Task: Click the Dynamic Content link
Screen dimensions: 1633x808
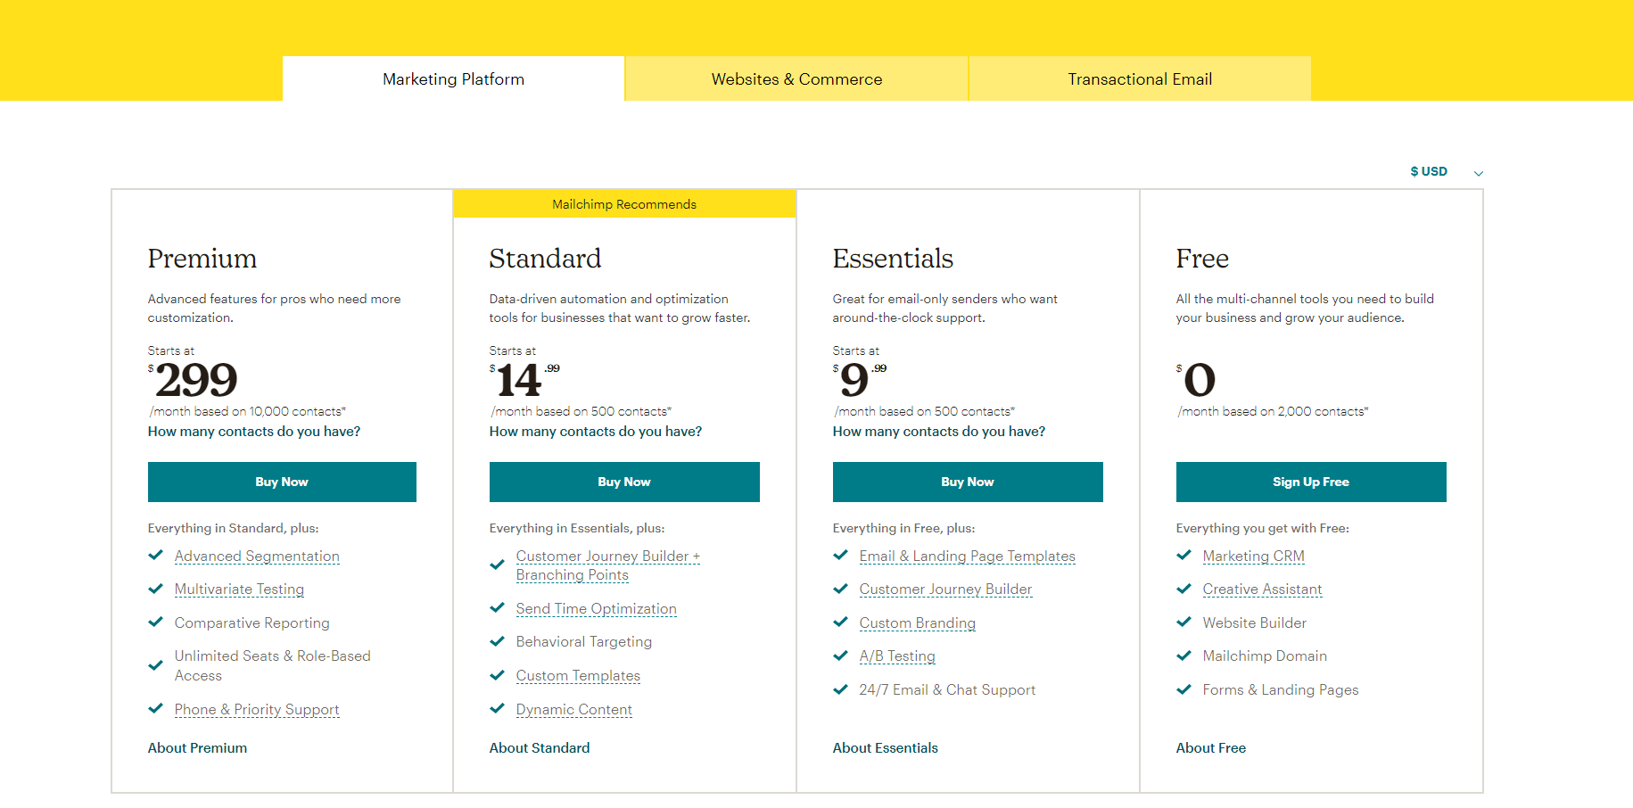Action: 574,710
